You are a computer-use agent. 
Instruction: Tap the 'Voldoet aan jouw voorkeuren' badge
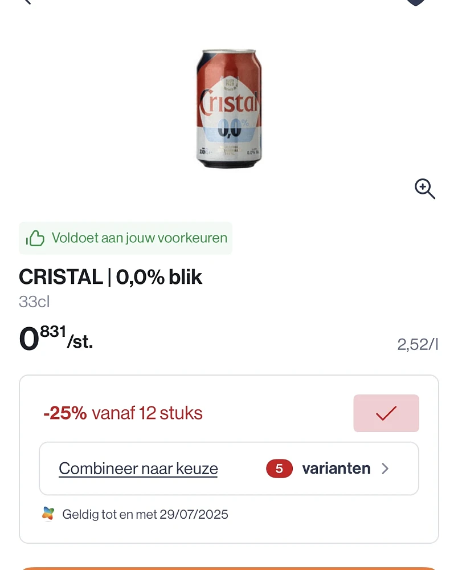coord(125,238)
